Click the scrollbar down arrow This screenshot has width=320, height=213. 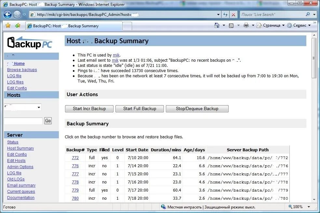pos(314,200)
